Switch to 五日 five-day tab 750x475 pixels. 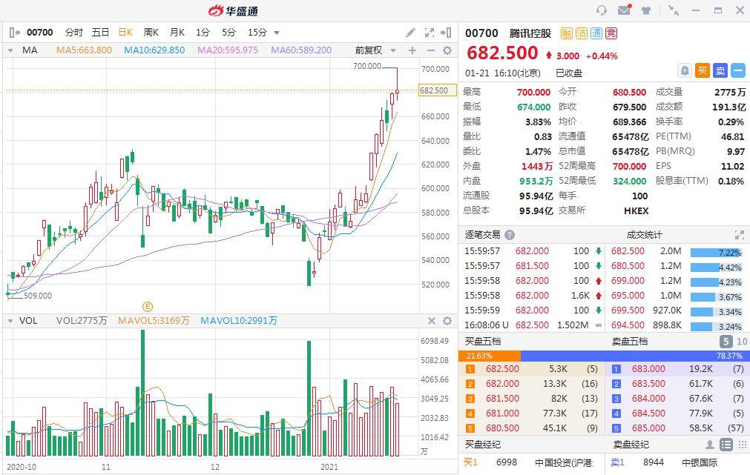click(x=100, y=33)
